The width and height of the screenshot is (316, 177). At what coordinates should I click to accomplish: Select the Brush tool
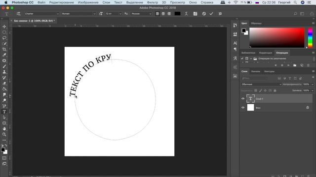4,66
